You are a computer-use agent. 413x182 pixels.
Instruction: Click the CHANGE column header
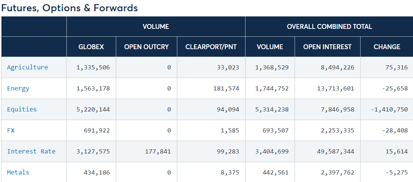(x=387, y=47)
